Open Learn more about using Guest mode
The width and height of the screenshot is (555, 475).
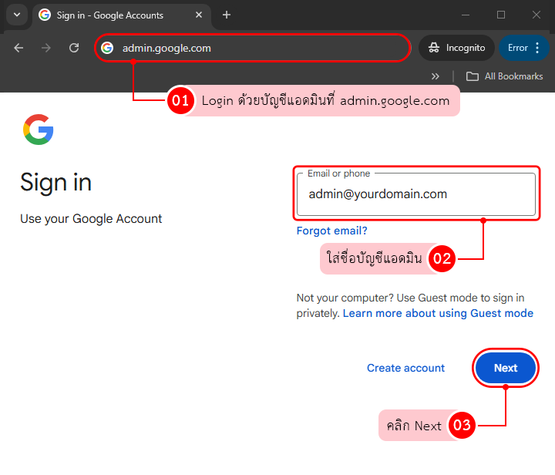pos(438,313)
